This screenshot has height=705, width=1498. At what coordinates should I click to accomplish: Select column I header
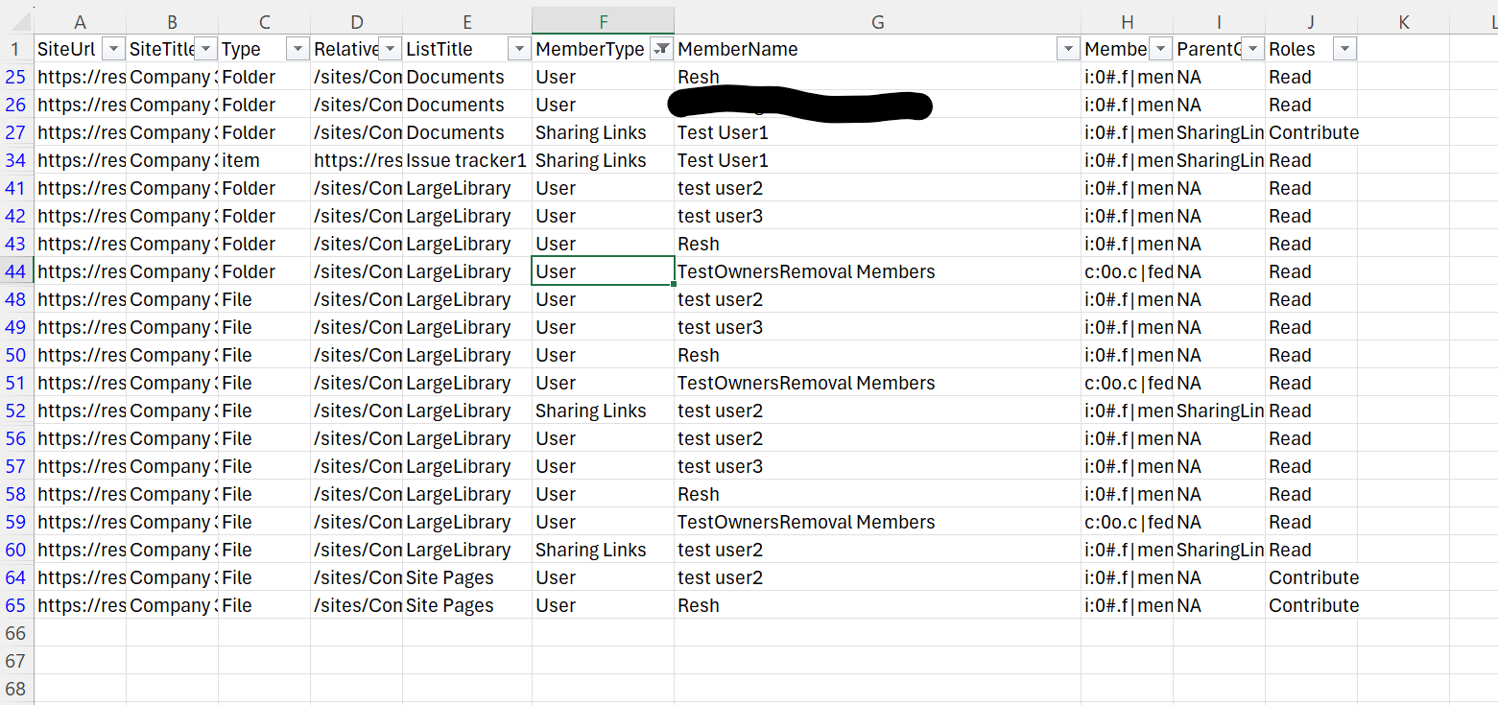tap(1219, 21)
